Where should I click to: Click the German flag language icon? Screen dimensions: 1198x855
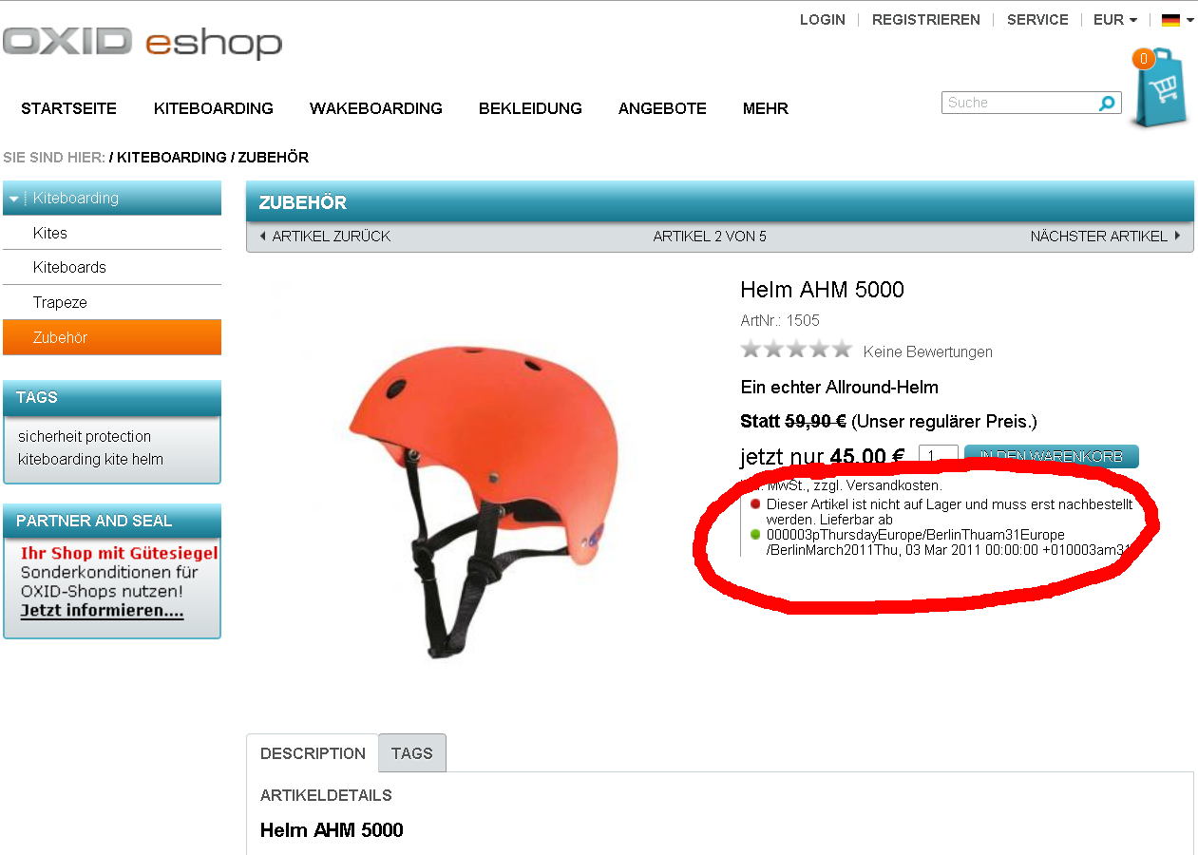coord(1170,20)
